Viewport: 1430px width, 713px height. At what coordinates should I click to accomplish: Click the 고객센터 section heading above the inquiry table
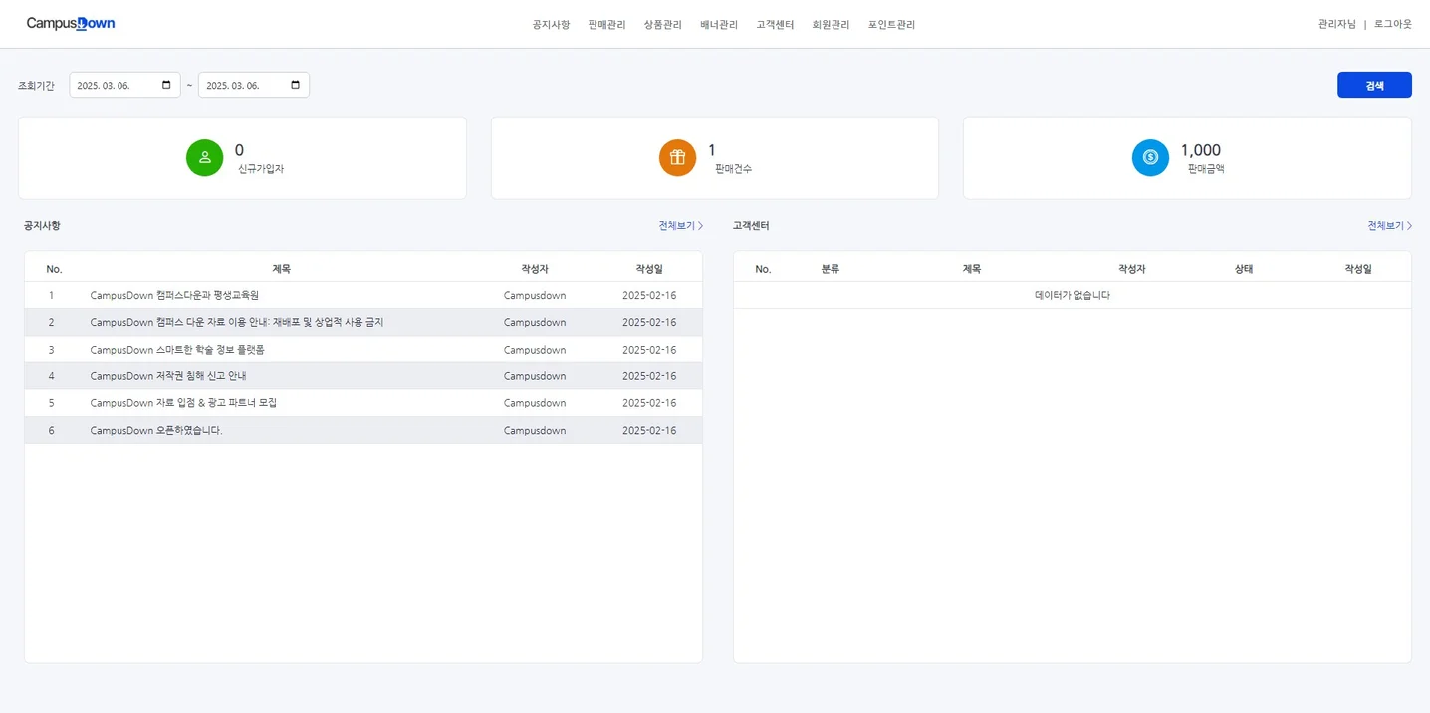click(x=751, y=226)
